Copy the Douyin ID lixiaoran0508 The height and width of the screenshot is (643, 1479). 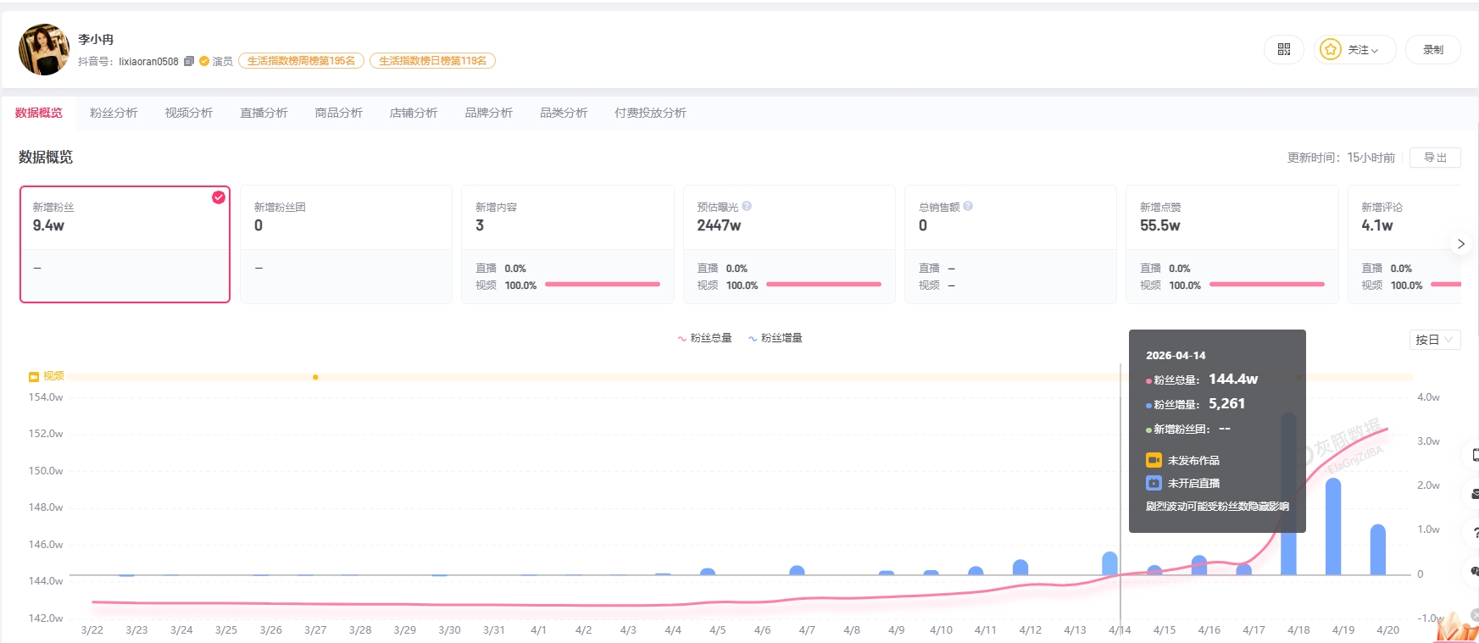point(189,61)
